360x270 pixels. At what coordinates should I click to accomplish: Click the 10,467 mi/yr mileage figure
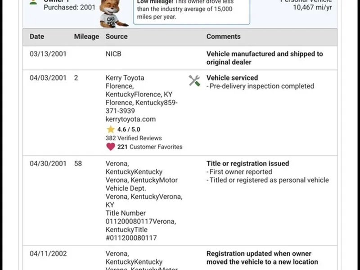point(312,7)
